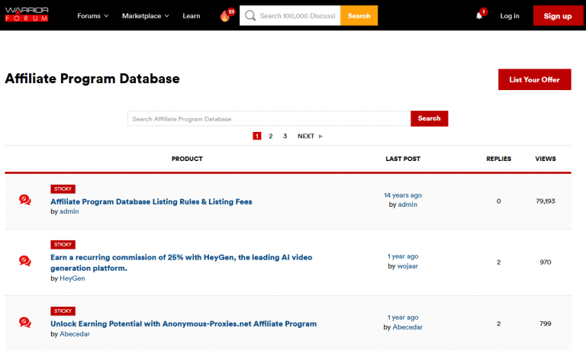Click the 970 views value
This screenshot has width=586, height=351.
pyautogui.click(x=546, y=262)
